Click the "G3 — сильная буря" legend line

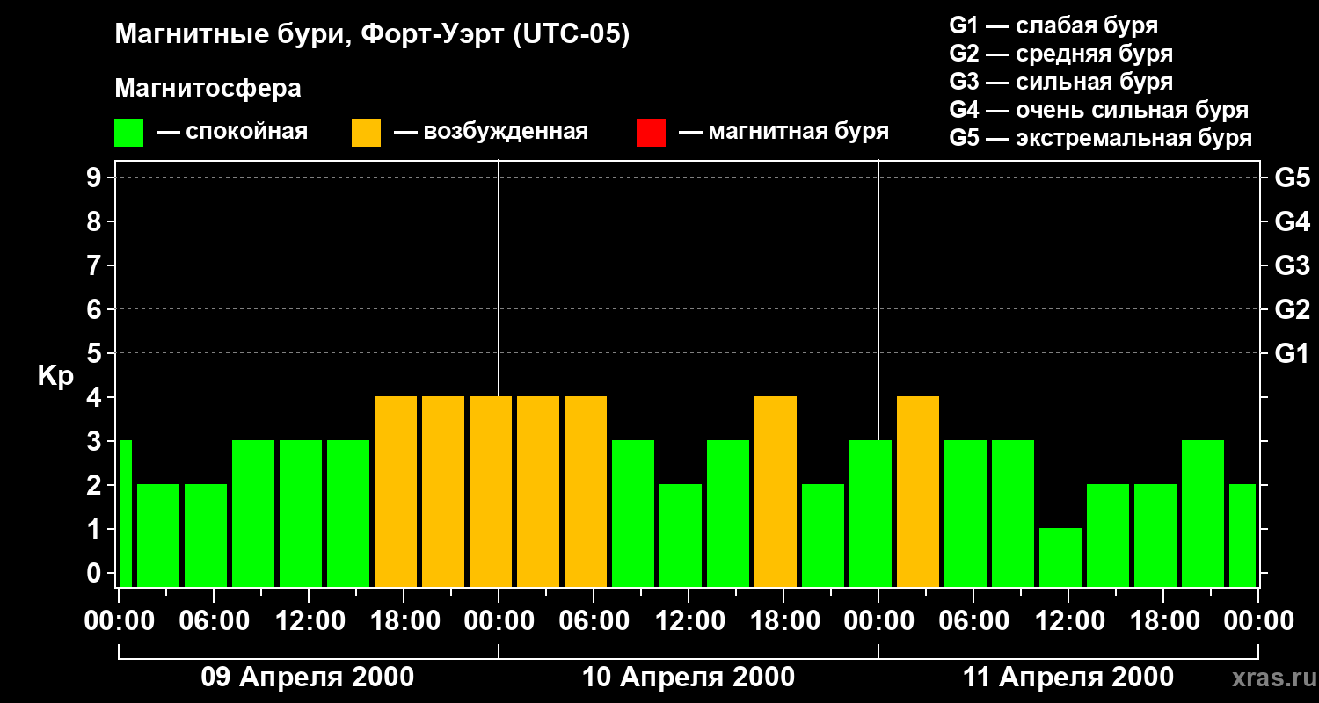coord(1060,82)
